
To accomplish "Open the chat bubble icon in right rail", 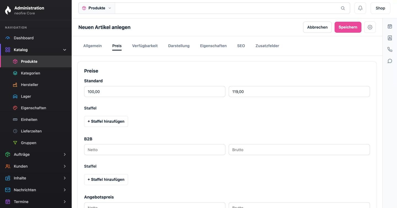I will (x=390, y=61).
